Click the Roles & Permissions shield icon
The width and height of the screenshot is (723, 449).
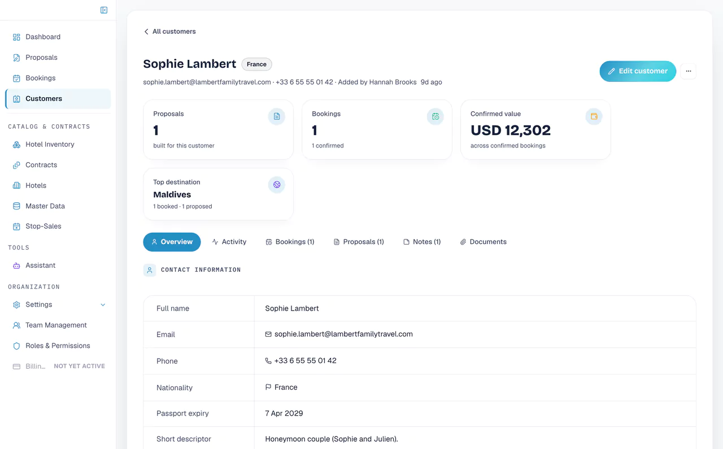16,346
